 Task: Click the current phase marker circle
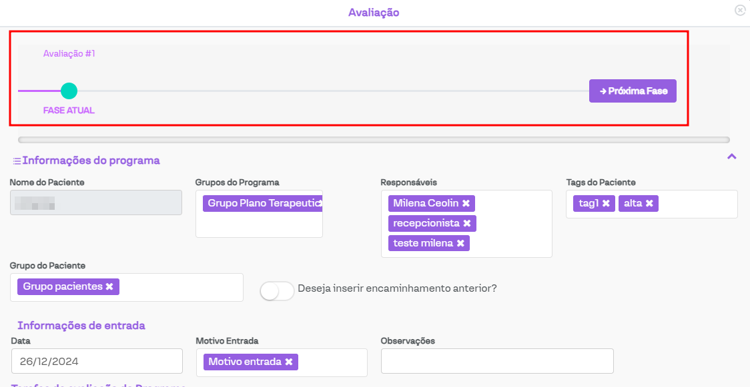pos(69,91)
